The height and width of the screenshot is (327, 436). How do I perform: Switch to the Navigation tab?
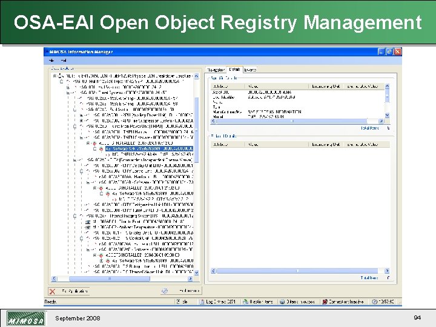coord(216,70)
